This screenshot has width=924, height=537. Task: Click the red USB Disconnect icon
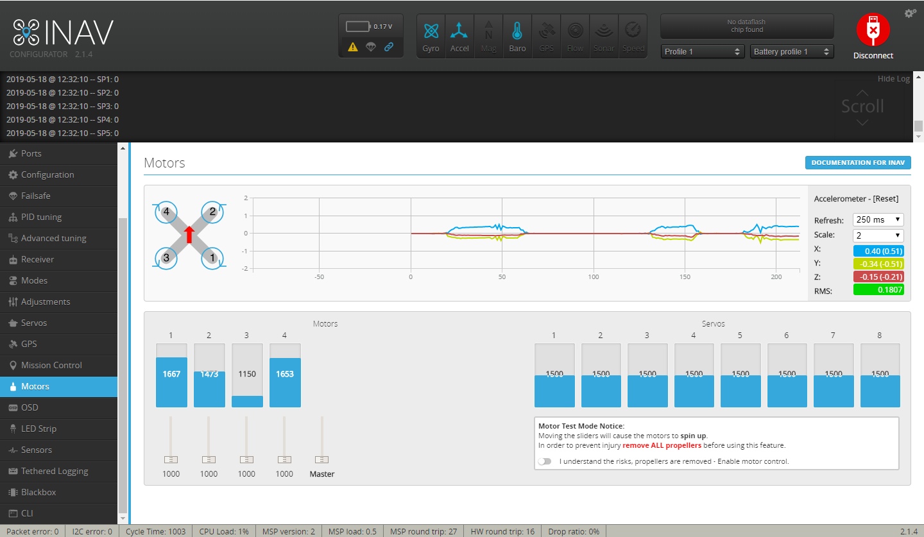(873, 30)
